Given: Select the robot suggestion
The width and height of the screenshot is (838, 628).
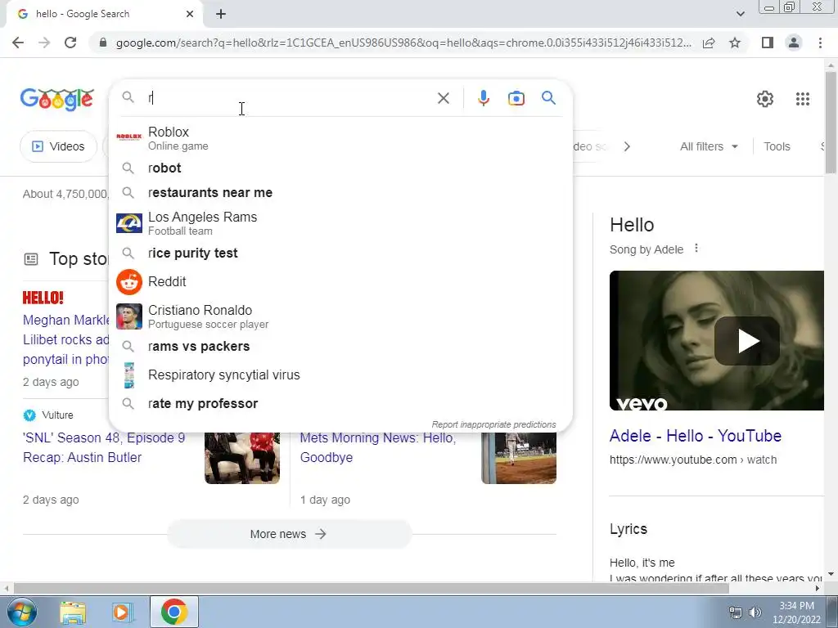Looking at the screenshot, I should (x=340, y=168).
